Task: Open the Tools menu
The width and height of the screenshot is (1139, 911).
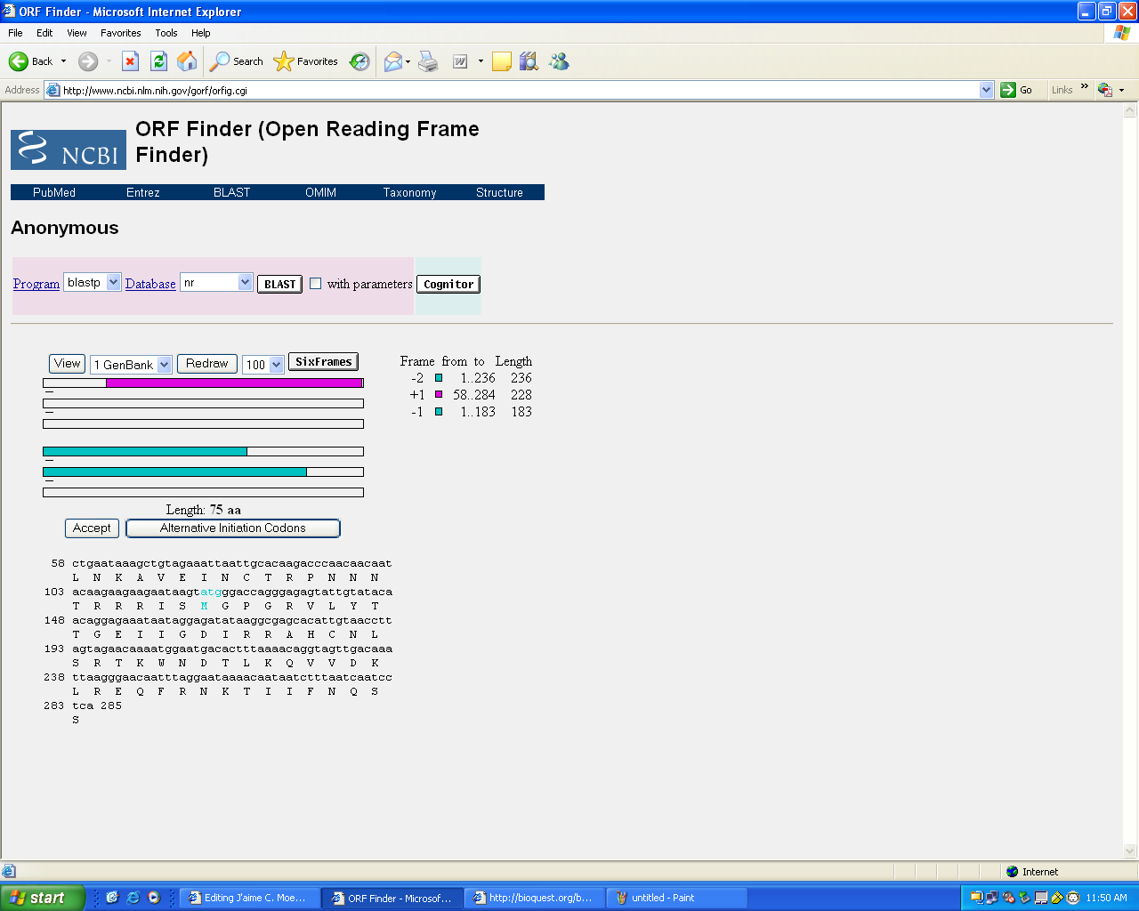Action: click(166, 33)
